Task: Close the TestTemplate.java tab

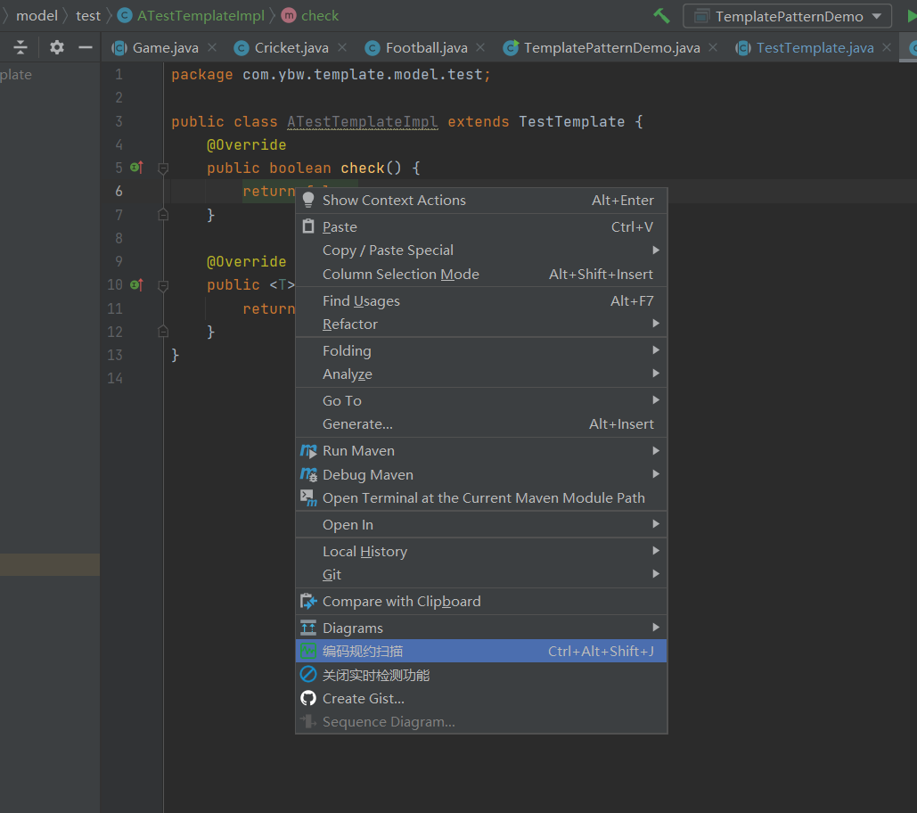Action: (887, 47)
